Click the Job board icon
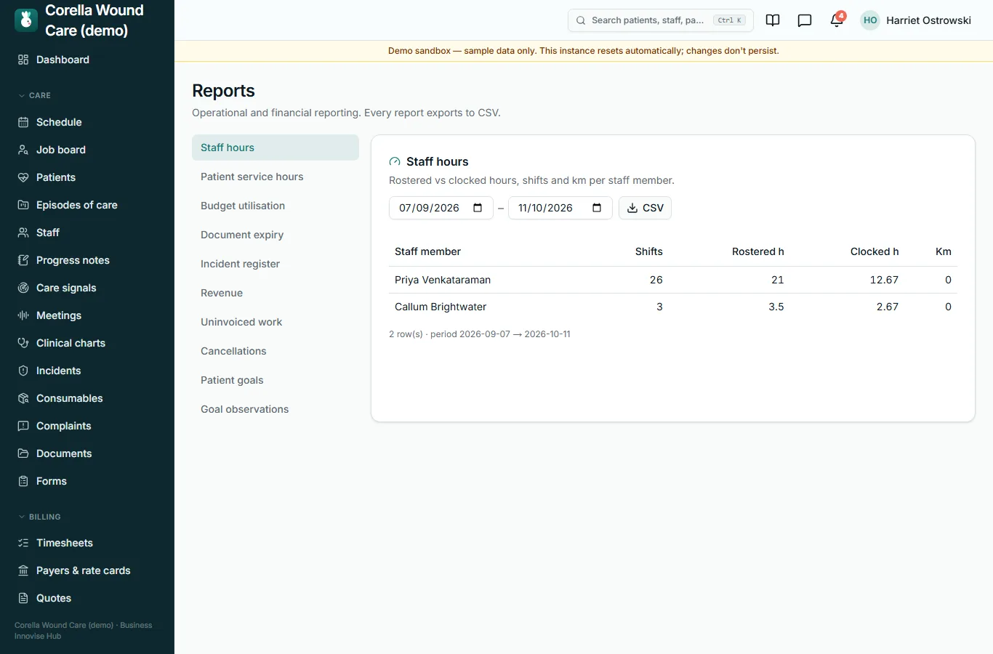Screen dimensions: 993x654 pos(23,150)
